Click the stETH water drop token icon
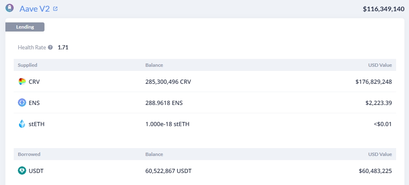 [x=22, y=124]
